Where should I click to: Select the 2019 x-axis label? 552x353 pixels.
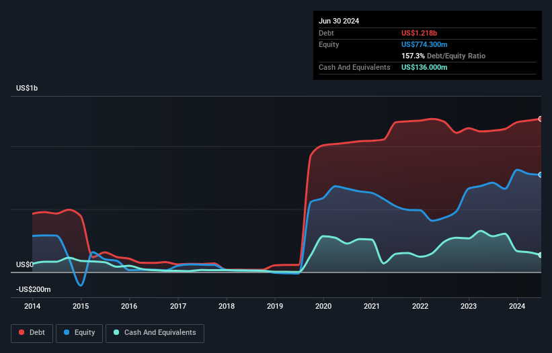pyautogui.click(x=275, y=306)
